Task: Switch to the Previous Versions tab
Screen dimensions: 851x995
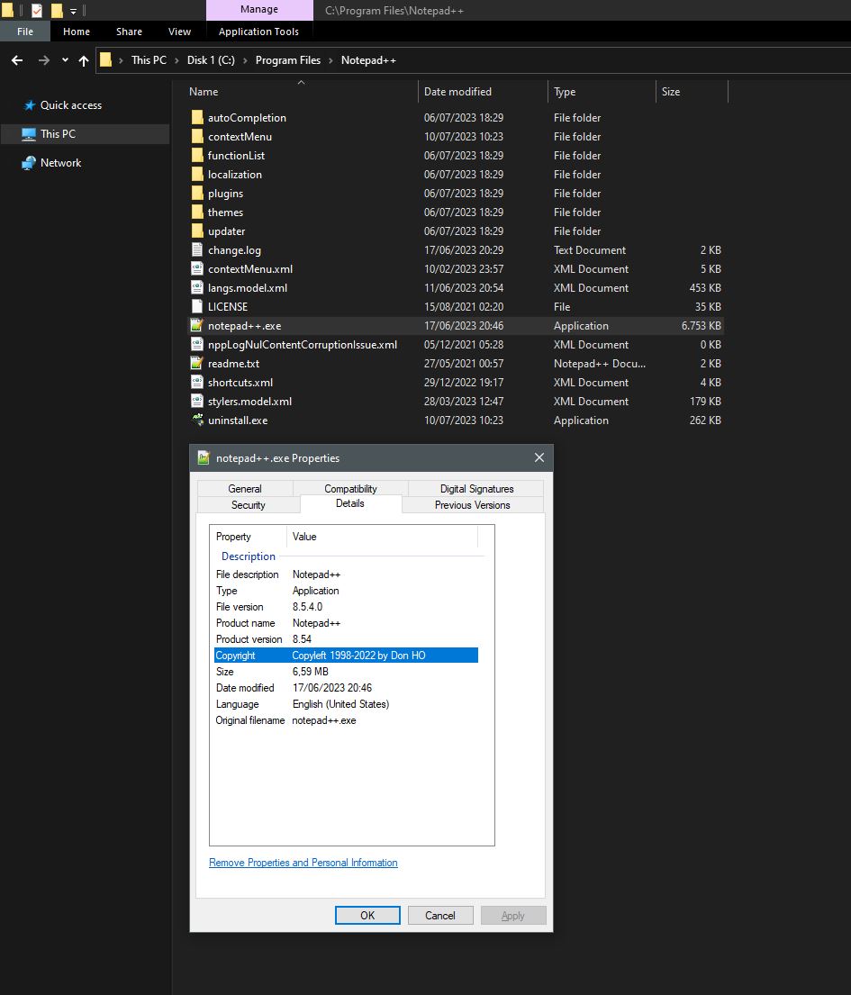Action: [x=472, y=504]
